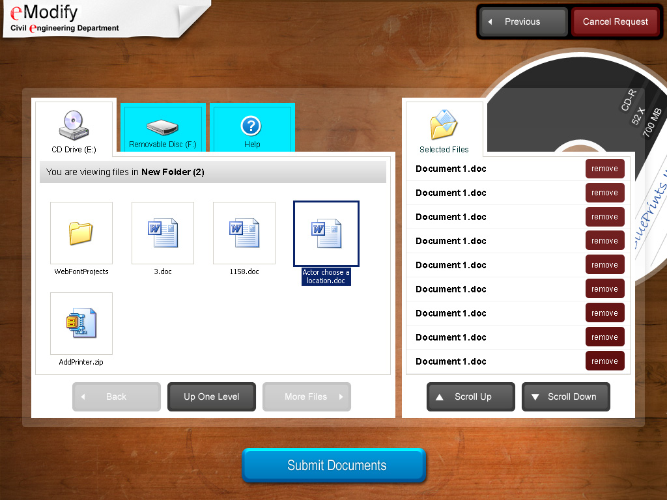This screenshot has width=667, height=500.
Task: Click the Help question mark icon
Action: [x=251, y=126]
